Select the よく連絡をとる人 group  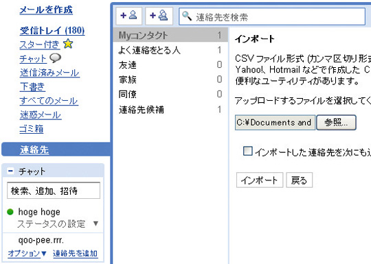point(170,50)
